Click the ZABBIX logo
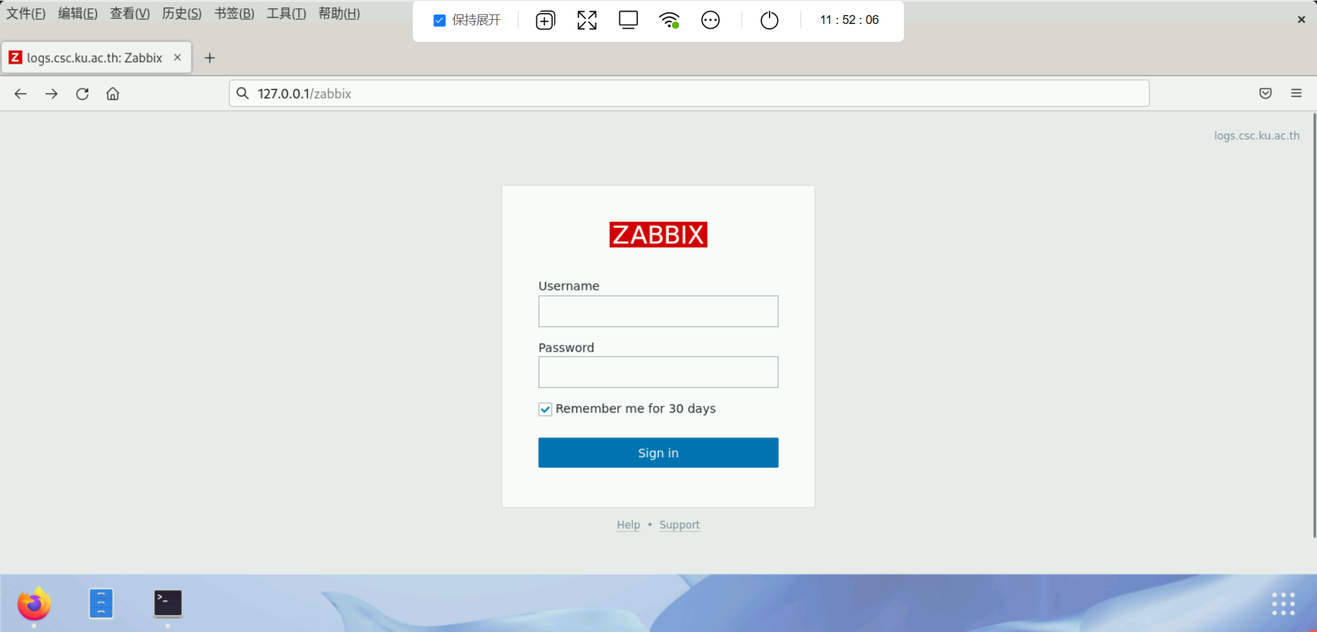The image size is (1317, 632). coord(658,234)
